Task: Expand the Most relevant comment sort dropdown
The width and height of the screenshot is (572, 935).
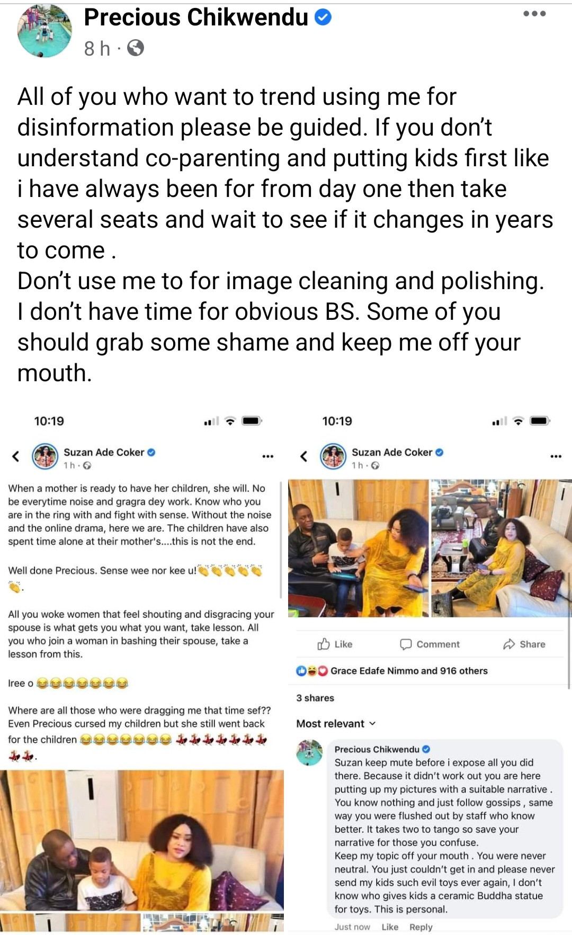Action: 336,723
